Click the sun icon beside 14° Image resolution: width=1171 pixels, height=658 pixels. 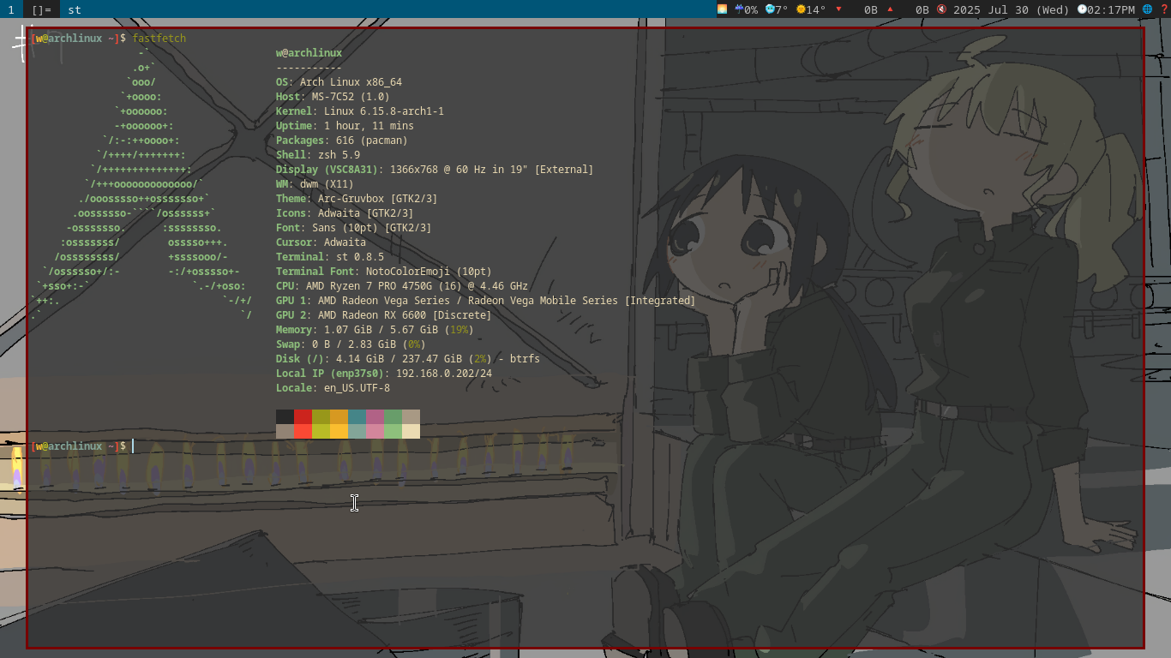(801, 9)
